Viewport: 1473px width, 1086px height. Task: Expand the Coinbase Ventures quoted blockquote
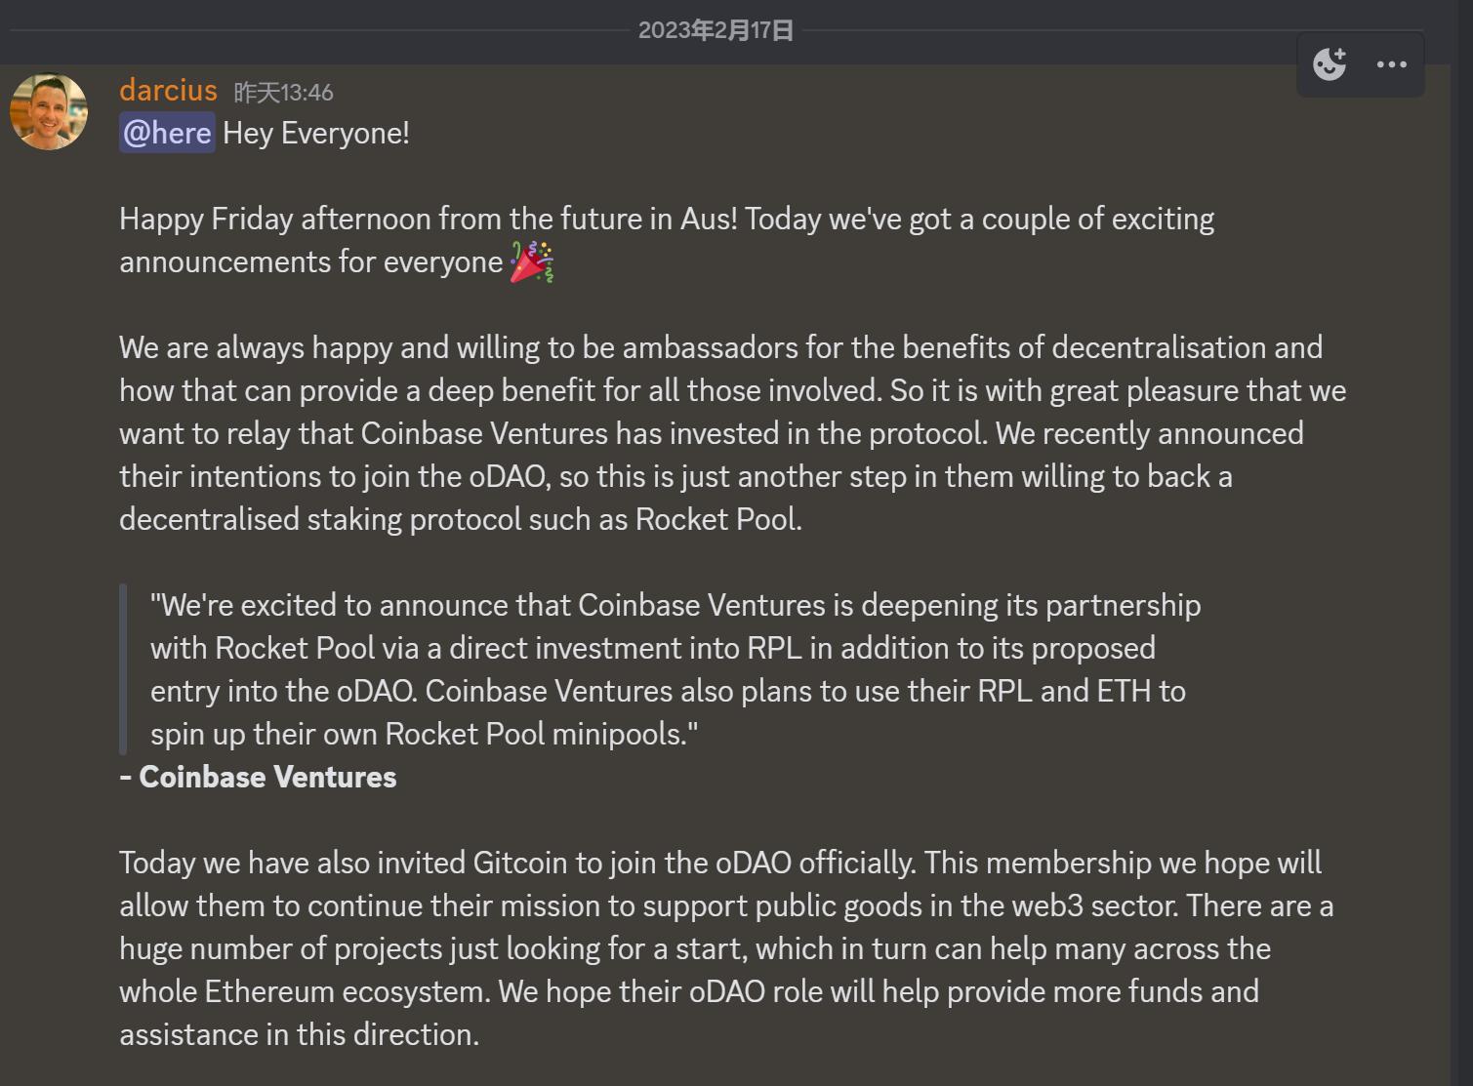tap(664, 668)
